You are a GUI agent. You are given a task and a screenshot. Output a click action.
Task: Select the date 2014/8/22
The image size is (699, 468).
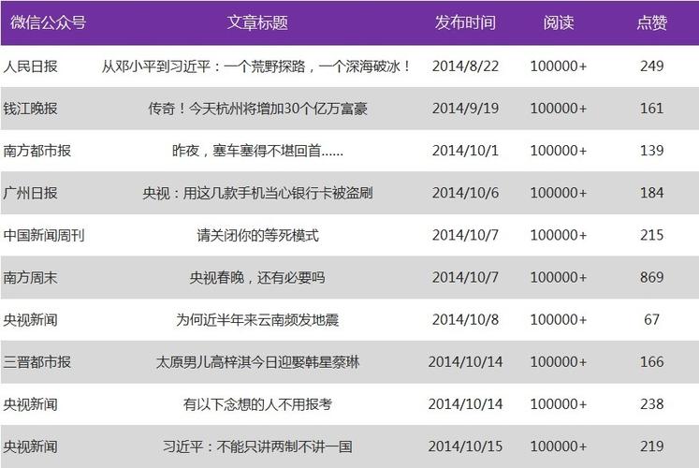(465, 66)
